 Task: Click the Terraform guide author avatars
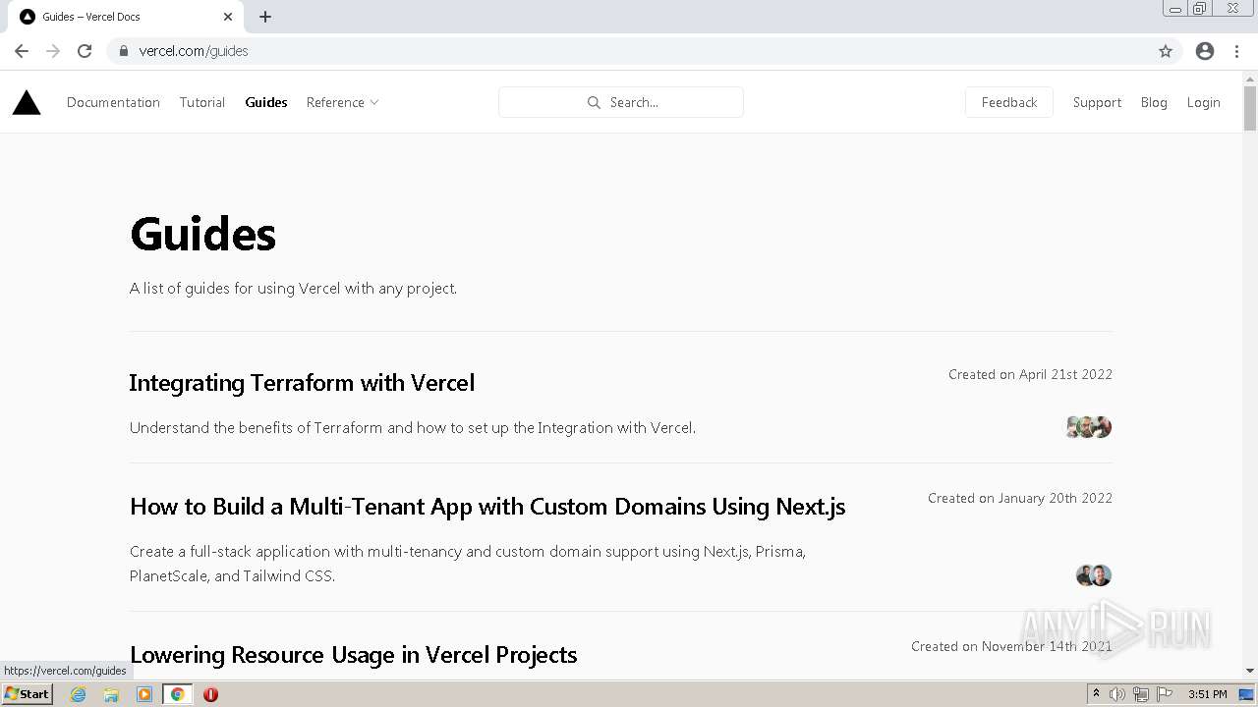point(1089,427)
